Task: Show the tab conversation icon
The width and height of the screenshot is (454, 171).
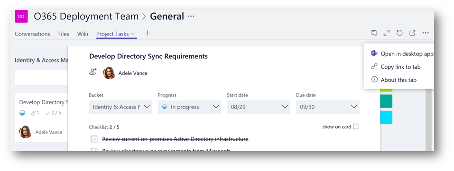Action: (x=374, y=33)
